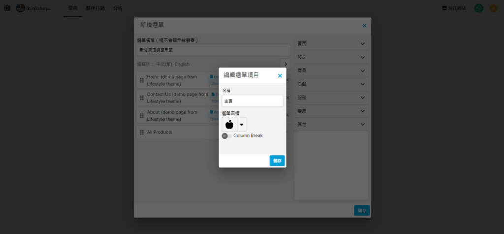Open the WhatsApp icon in the top bar
This screenshot has width=504, height=234.
(478, 8)
